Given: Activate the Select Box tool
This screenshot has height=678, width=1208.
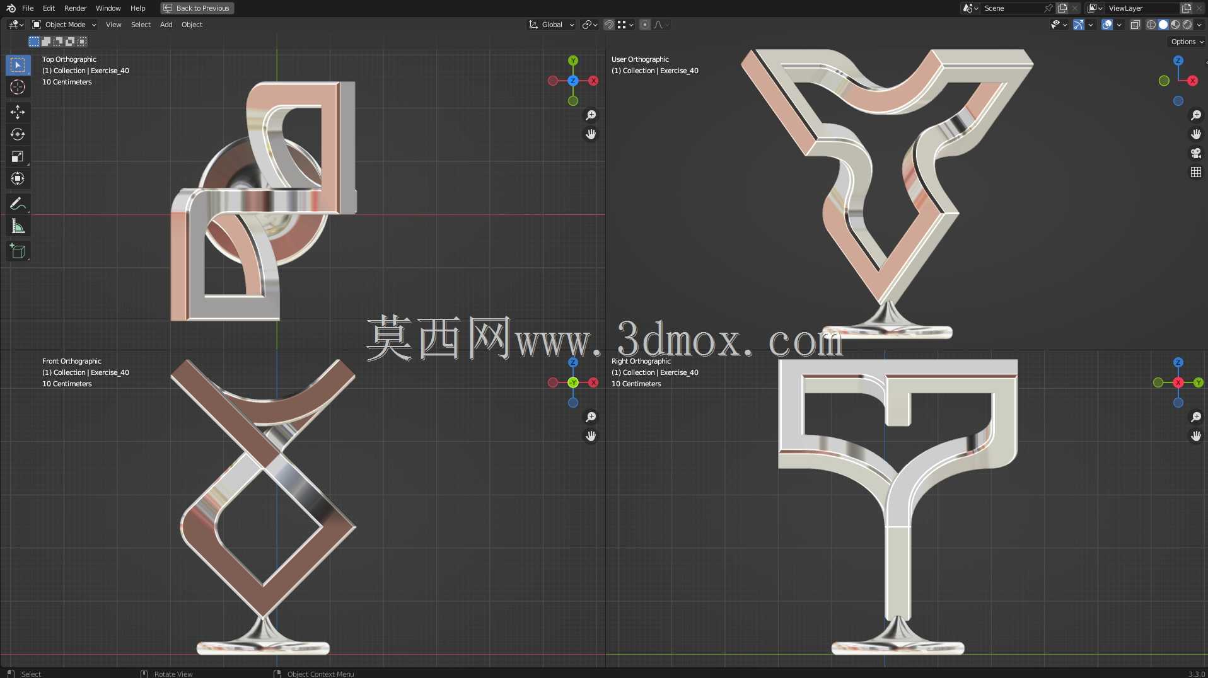Looking at the screenshot, I should pos(18,65).
